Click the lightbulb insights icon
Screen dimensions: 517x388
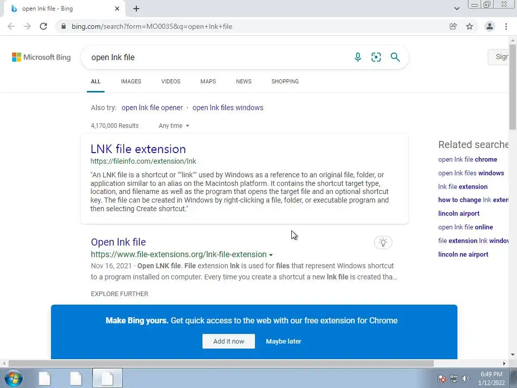[x=383, y=243]
